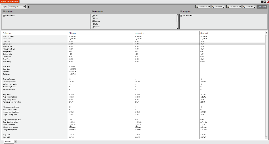Select the Sortino ratio row label
Screen dimensions: 269x144
click(8, 54)
